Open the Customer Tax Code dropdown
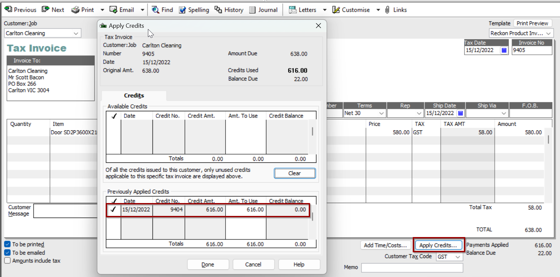Screen dimensions: 560x277 458,257
